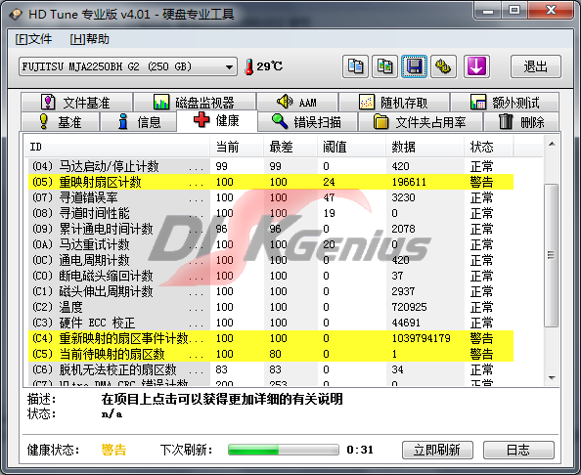
Task: Open the options gear icon
Action: pyautogui.click(x=443, y=66)
